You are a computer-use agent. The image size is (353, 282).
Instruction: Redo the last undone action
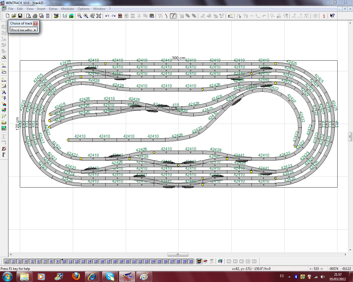coord(114,16)
